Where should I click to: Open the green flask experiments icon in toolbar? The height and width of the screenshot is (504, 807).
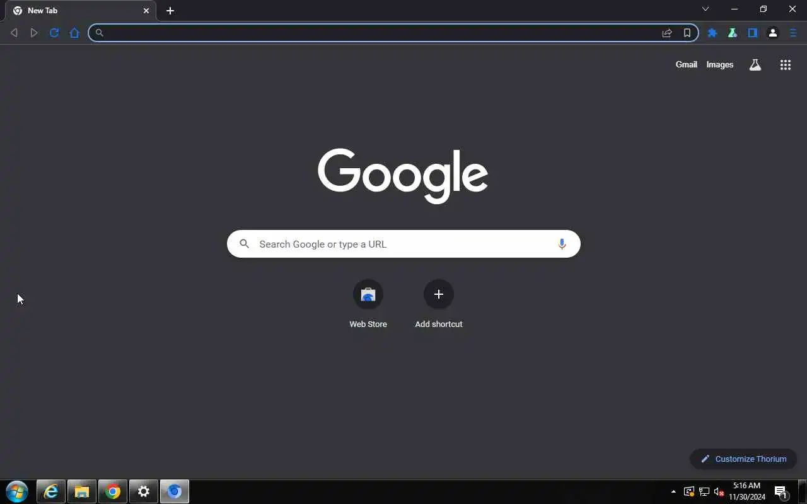click(733, 33)
